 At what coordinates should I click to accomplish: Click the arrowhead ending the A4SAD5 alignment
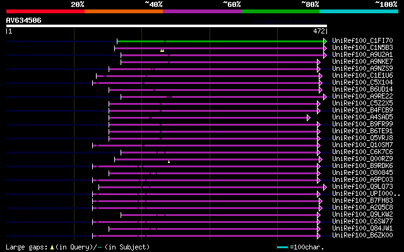(x=309, y=117)
